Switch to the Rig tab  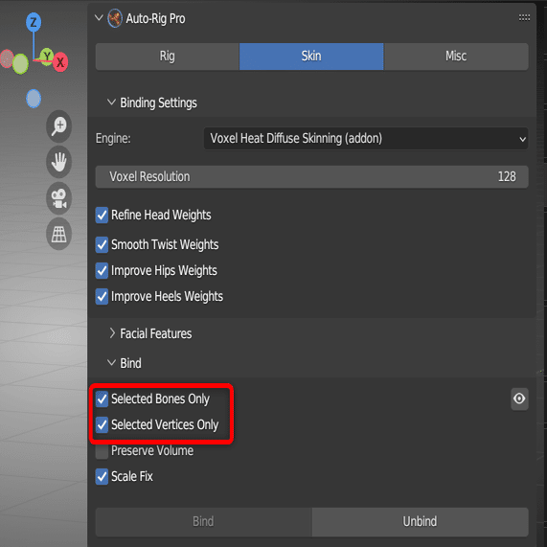point(167,57)
